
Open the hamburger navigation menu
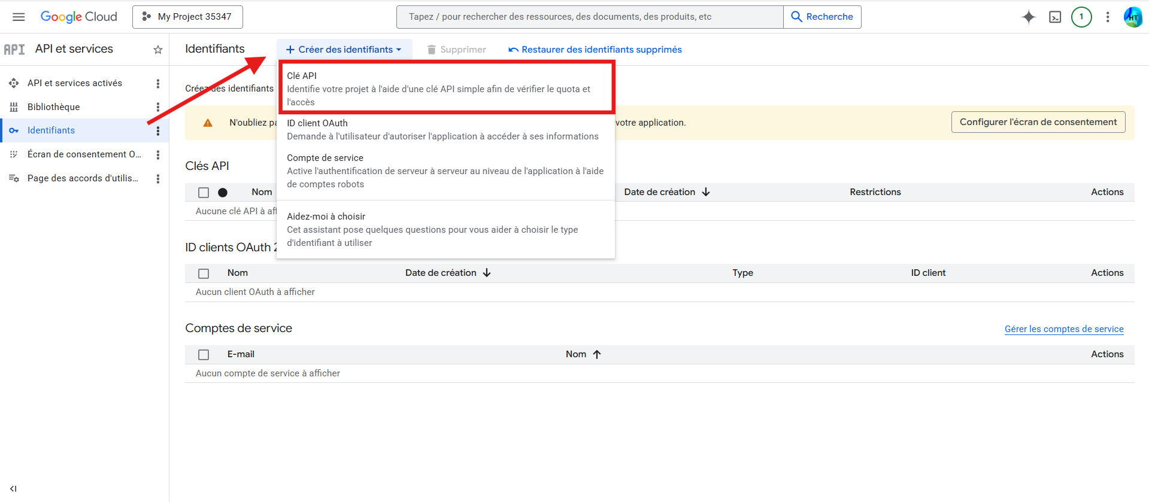[19, 17]
